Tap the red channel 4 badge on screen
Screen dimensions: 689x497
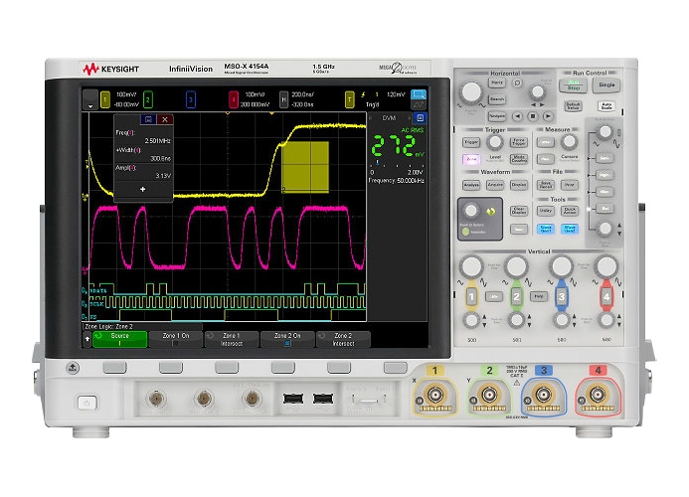[x=234, y=99]
